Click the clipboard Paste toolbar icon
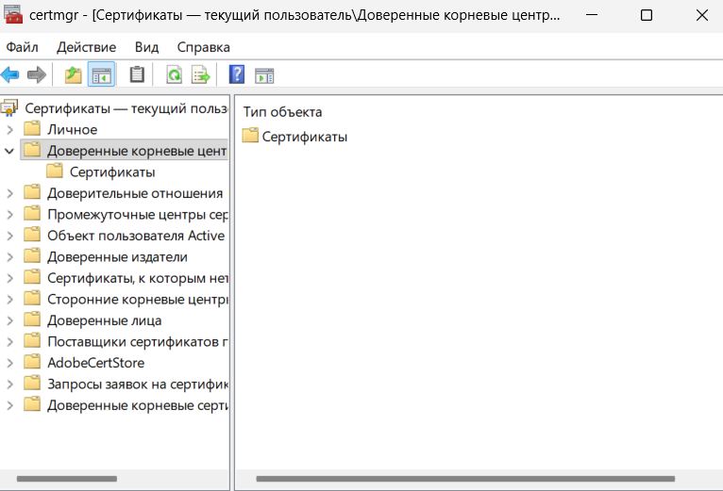 click(x=137, y=74)
